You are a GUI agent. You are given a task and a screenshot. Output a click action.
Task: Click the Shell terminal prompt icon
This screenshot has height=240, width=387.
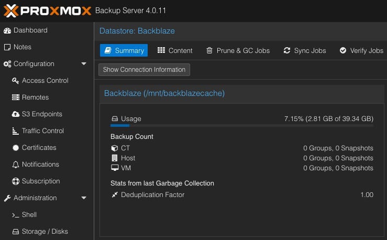pos(16,215)
